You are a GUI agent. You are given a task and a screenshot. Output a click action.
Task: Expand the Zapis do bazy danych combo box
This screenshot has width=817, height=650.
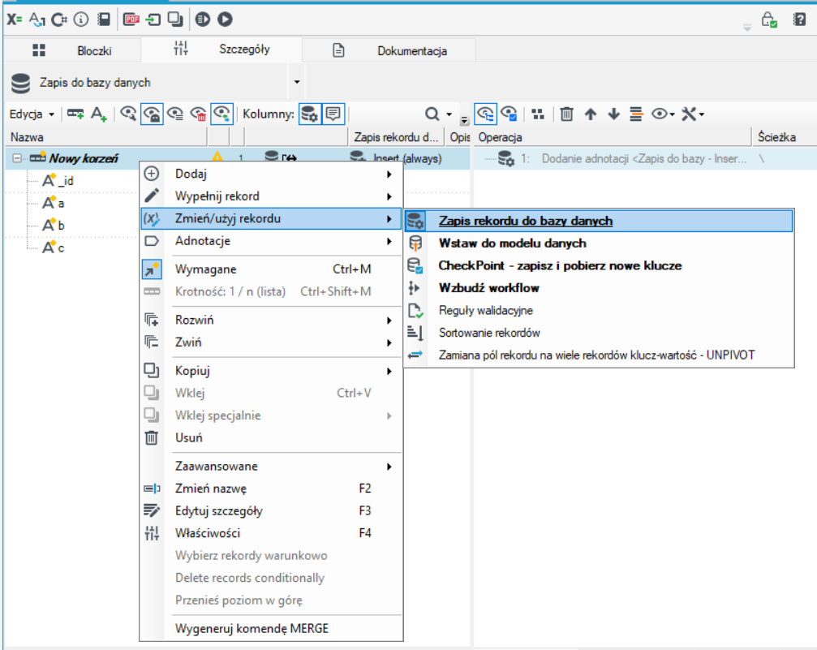297,82
